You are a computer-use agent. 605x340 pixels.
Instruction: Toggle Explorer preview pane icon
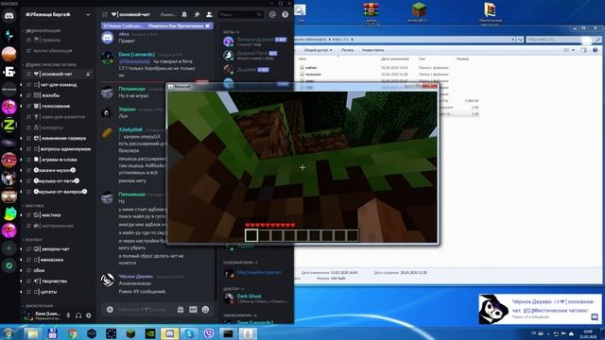click(583, 50)
